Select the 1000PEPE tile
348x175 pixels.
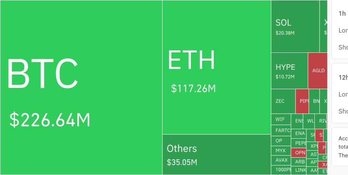point(281,170)
